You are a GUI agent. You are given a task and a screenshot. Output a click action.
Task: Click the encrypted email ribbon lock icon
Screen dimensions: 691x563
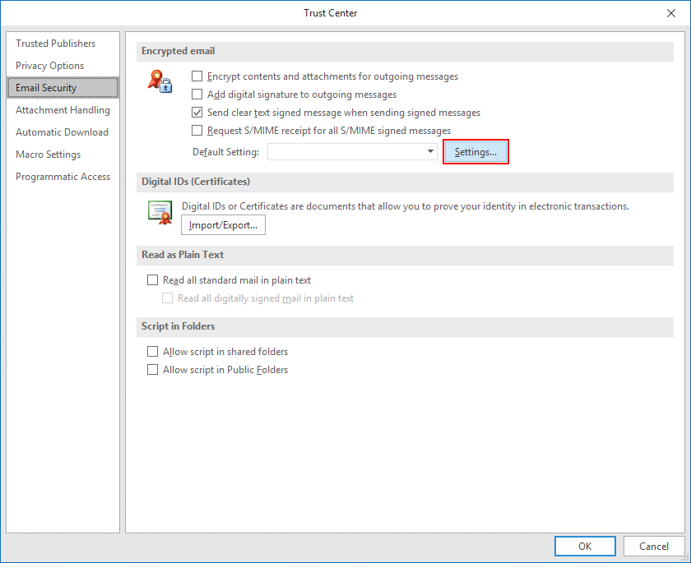pyautogui.click(x=159, y=81)
